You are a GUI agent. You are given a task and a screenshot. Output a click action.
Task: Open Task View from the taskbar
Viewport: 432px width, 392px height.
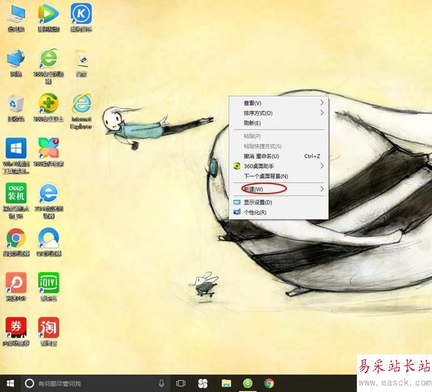click(x=181, y=383)
